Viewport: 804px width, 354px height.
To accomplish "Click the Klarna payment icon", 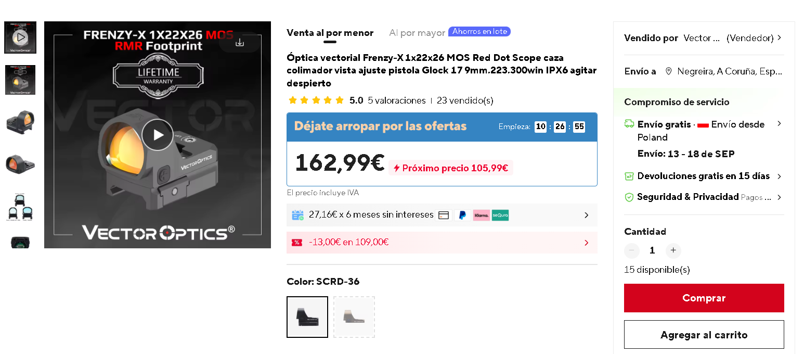I will (481, 215).
